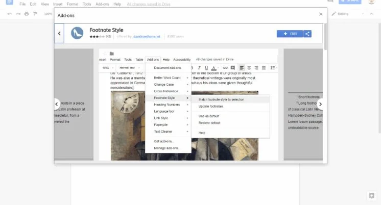The image size is (381, 205).
Task: Open the Editing mode dropdown
Action: point(348,14)
